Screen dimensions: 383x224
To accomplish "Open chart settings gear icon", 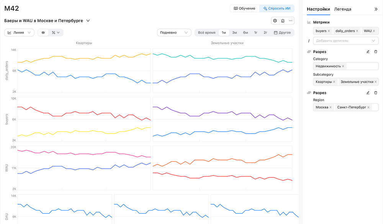I will 275,21.
